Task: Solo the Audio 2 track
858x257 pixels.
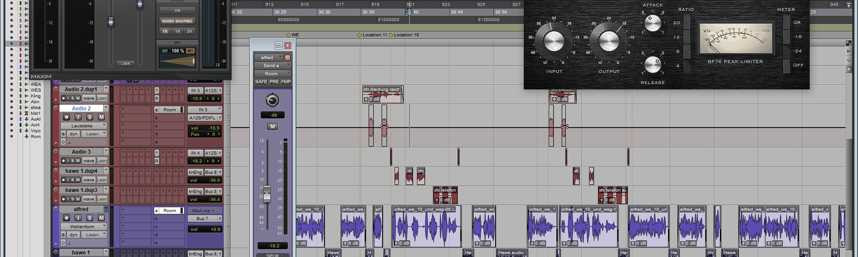Action: (90, 117)
